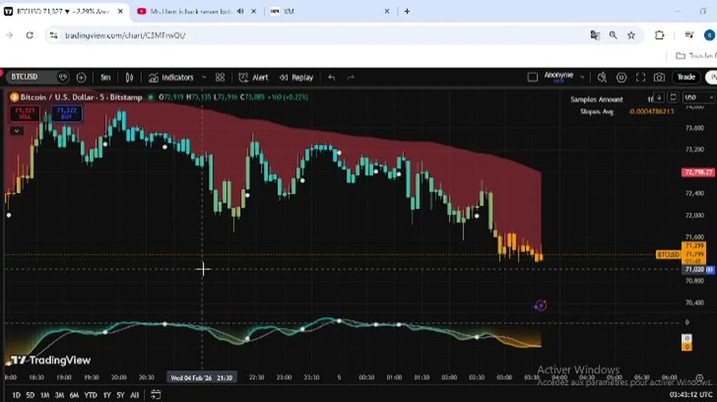Image resolution: width=717 pixels, height=402 pixels.
Task: Open the layout setup square icon
Action: (x=532, y=77)
